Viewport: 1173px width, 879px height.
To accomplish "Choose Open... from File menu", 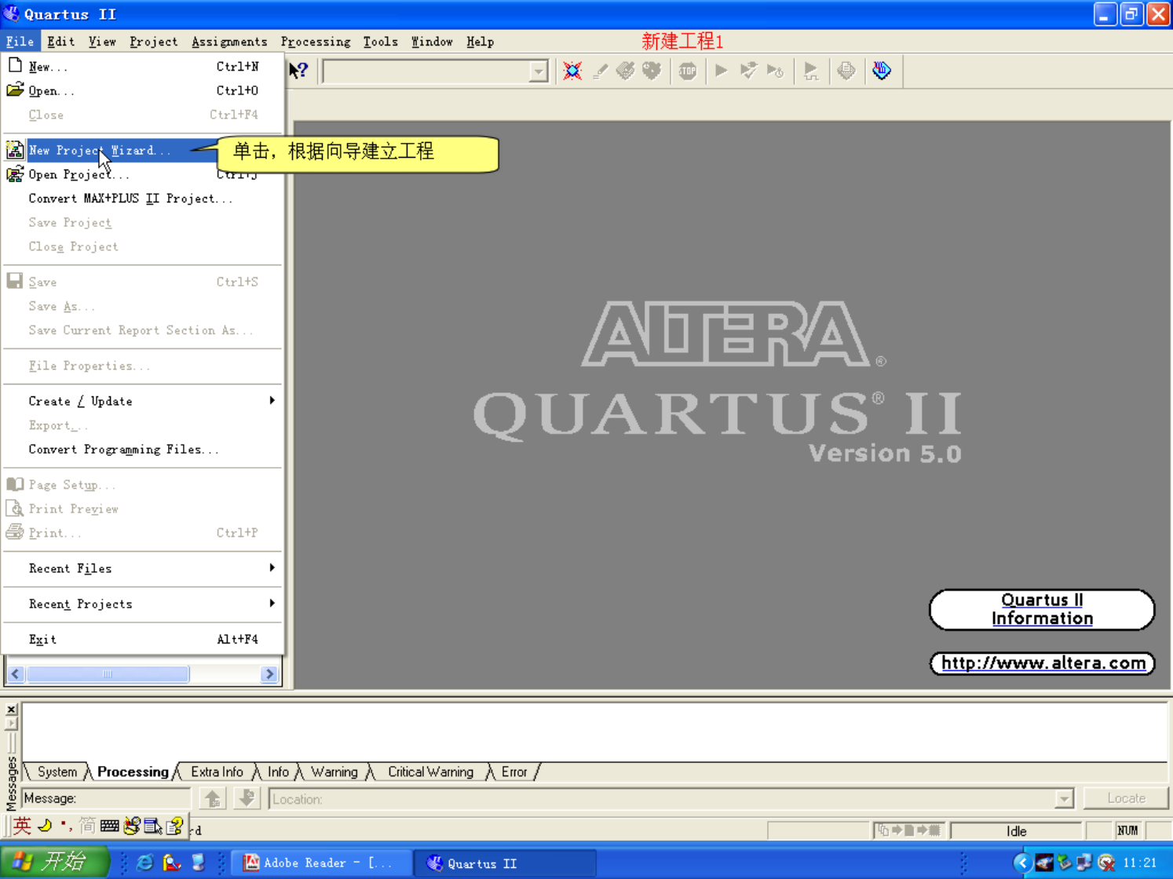I will point(142,90).
